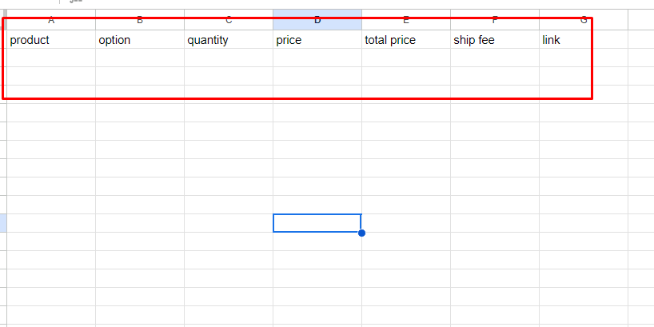Click the "quantity" cell
654x327 pixels.
click(229, 40)
